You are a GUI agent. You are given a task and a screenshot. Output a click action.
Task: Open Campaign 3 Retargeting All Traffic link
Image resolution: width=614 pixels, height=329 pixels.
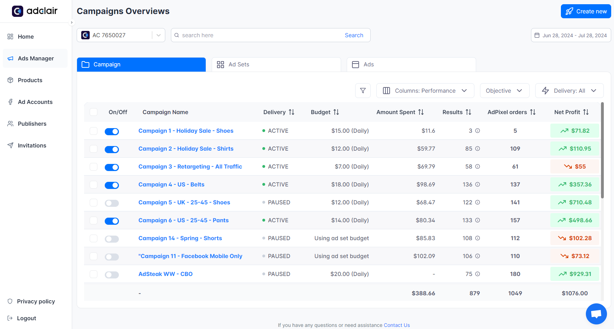[x=190, y=166]
